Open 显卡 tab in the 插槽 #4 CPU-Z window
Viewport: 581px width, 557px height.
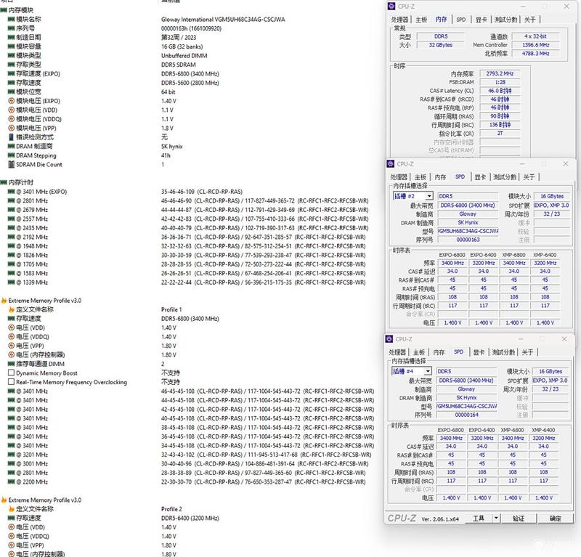pyautogui.click(x=479, y=352)
